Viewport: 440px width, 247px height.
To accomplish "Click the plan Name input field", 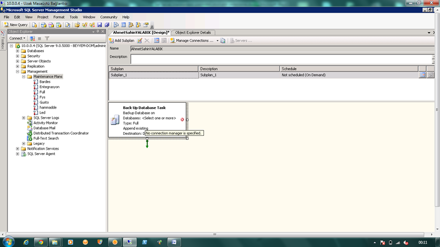I will pos(282,49).
